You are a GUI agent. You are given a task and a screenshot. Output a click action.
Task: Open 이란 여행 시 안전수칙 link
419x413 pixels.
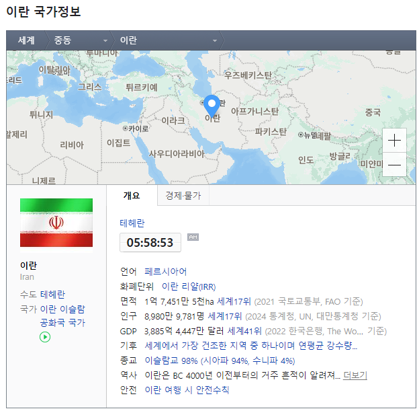187,389
